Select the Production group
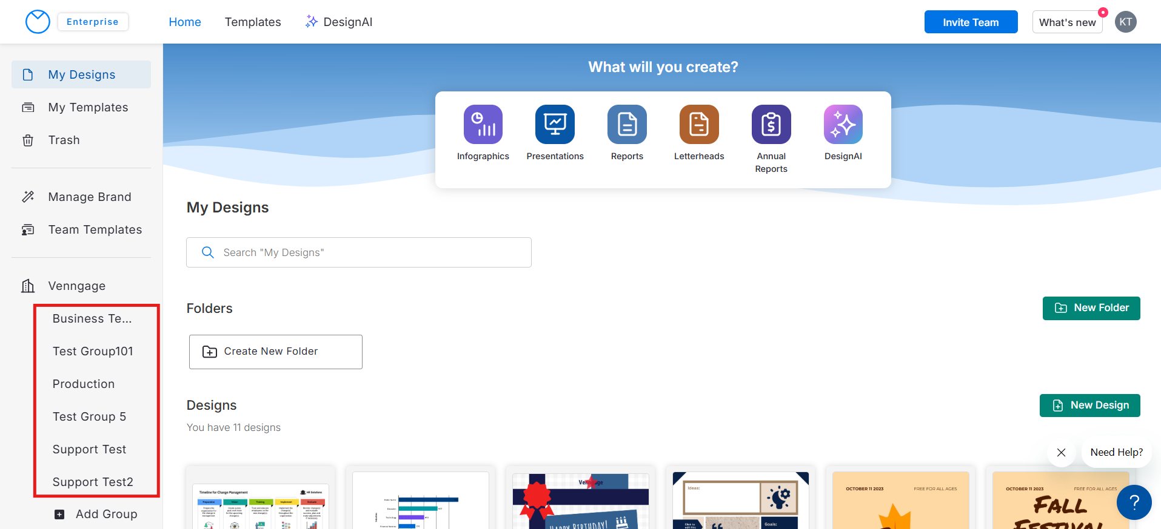 (x=84, y=384)
